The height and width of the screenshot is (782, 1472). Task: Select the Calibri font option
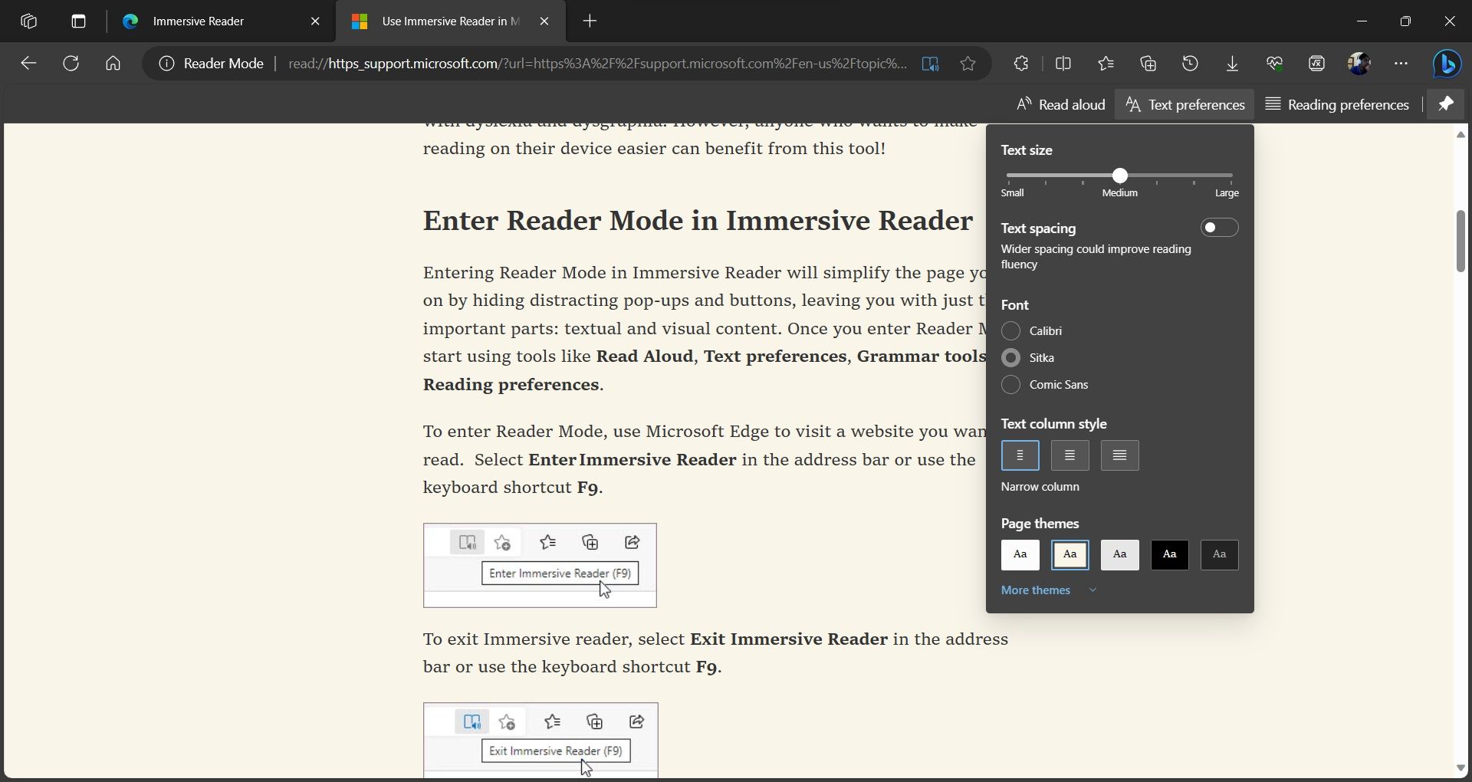(1010, 330)
